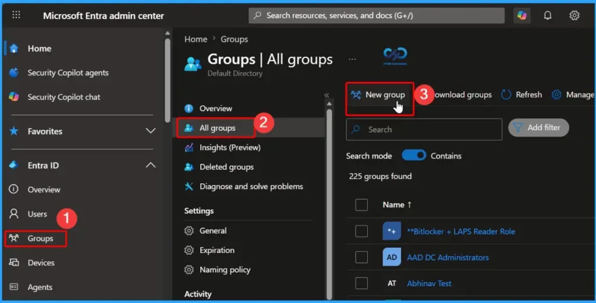The image size is (596, 303).
Task: Collapse the Entra ID section chevron
Action: pos(151,165)
